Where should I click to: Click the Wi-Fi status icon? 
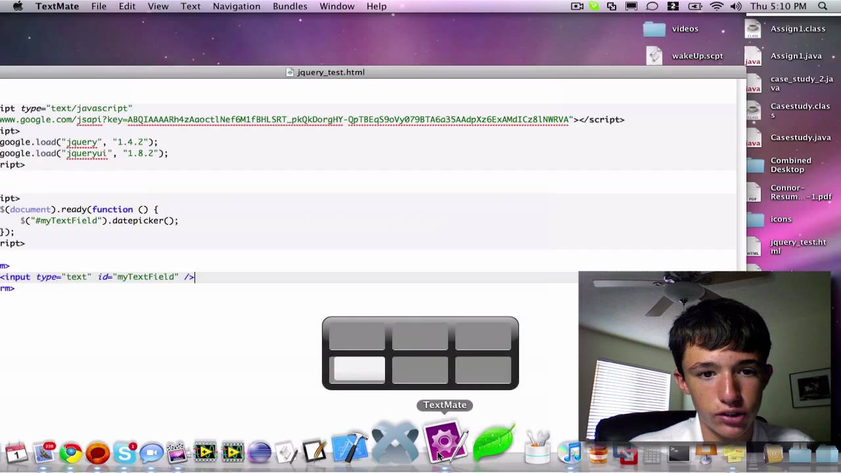tap(717, 7)
